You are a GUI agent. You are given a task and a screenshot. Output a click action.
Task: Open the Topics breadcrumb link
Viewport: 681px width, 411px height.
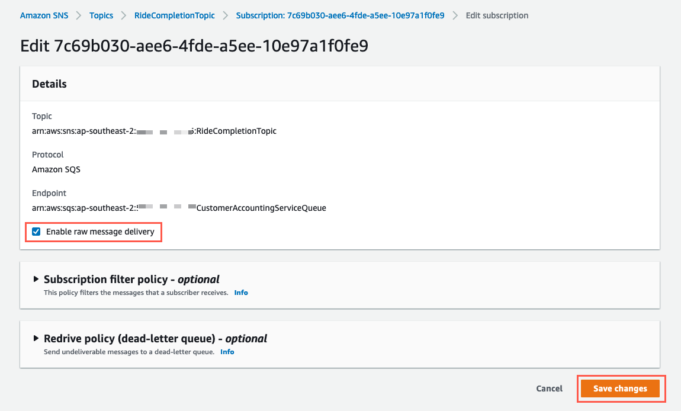(x=101, y=15)
